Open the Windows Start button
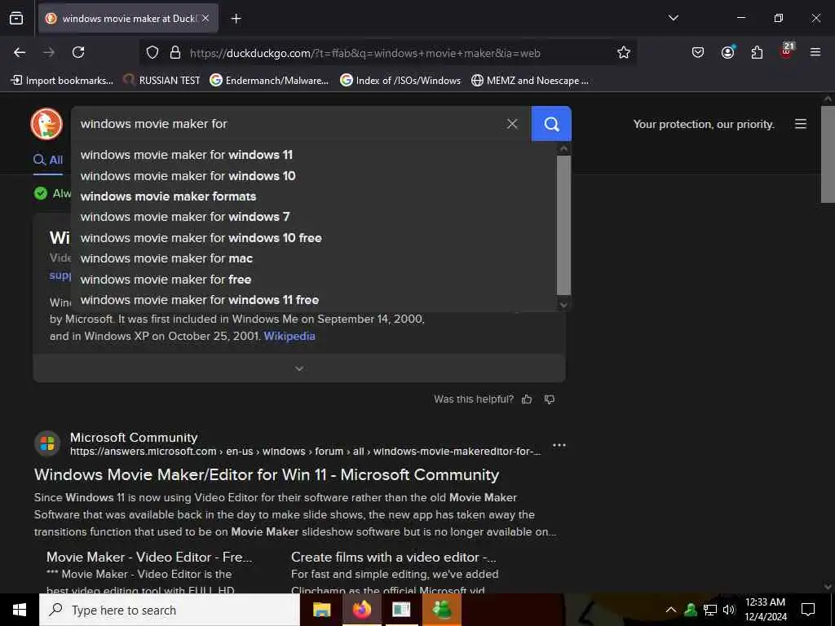This screenshot has width=835, height=626. click(x=20, y=610)
